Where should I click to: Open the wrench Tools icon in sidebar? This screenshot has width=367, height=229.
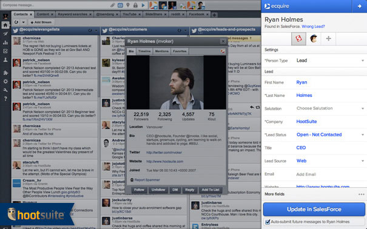tap(5, 90)
